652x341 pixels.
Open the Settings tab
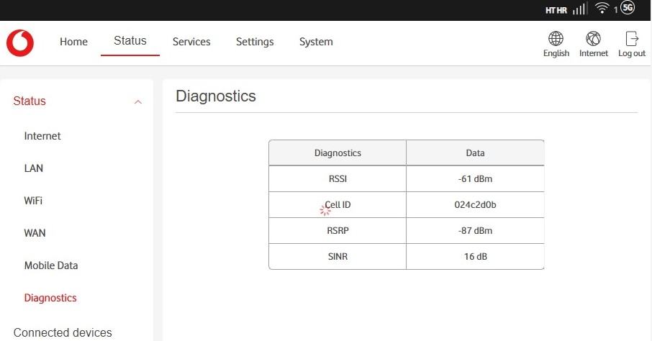(x=255, y=42)
